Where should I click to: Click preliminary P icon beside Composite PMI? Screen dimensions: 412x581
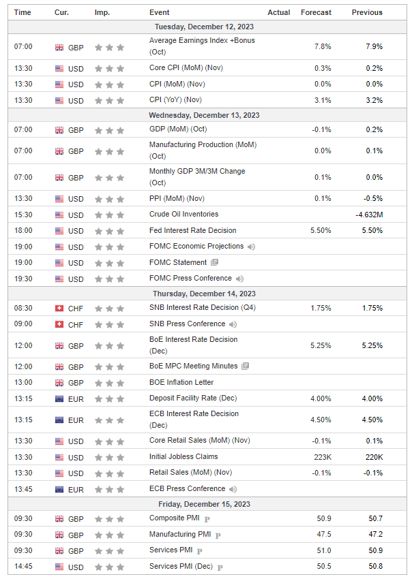pos(207,520)
